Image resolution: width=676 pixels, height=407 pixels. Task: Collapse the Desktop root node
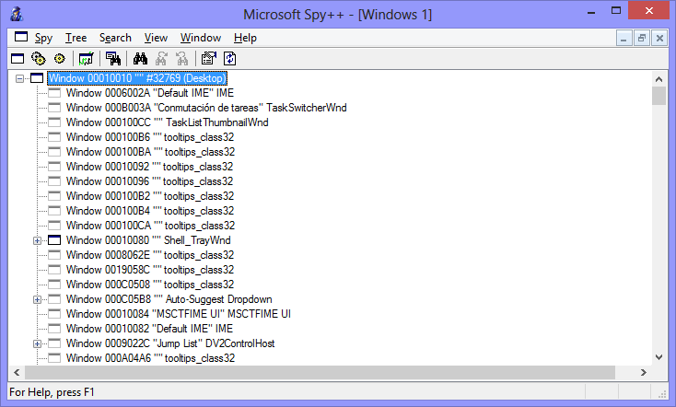point(19,78)
